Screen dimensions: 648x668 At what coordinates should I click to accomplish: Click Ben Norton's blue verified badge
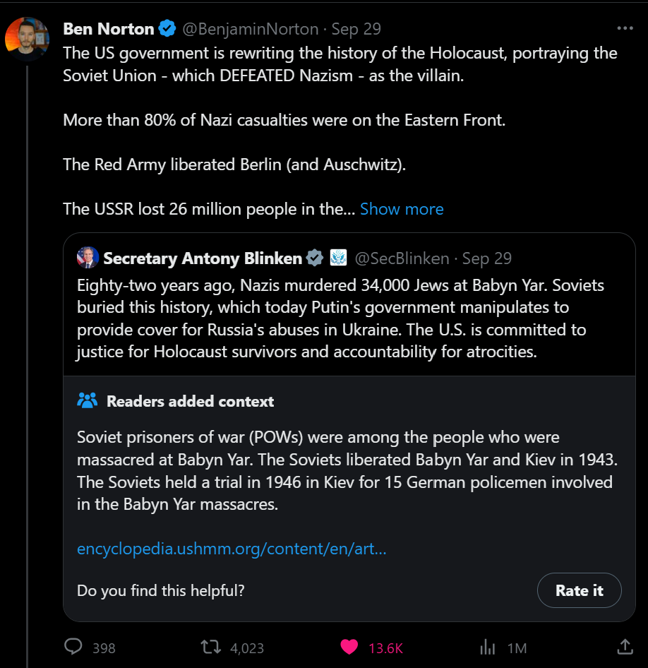[167, 29]
